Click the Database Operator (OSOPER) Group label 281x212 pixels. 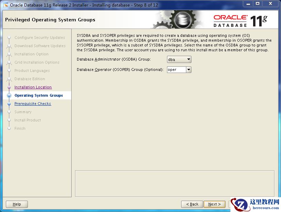[120, 70]
